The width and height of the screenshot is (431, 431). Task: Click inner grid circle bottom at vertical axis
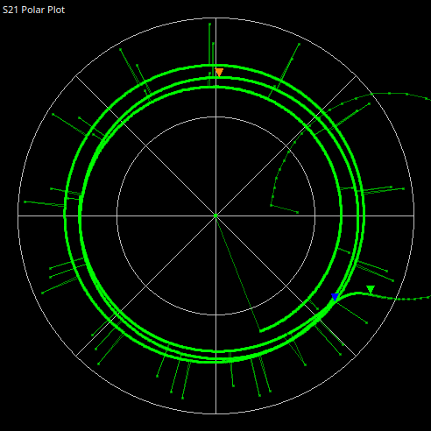[x=215, y=314]
